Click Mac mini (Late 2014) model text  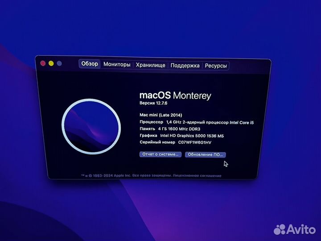point(160,115)
